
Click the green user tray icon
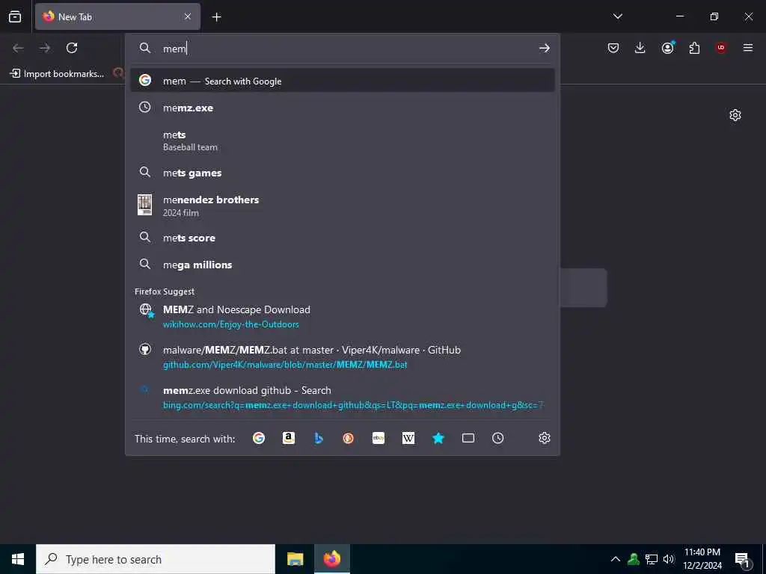pyautogui.click(x=634, y=559)
